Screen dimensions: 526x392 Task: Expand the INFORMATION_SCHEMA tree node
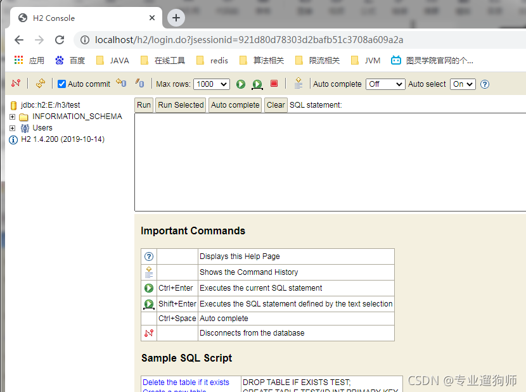(12, 117)
